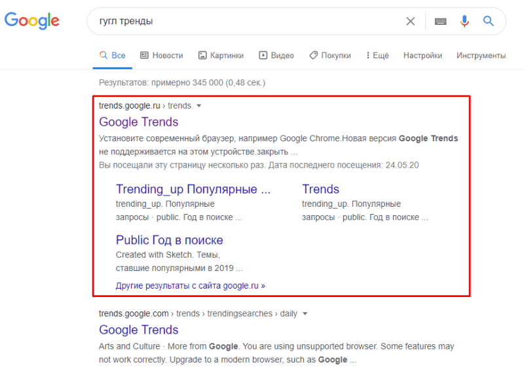Viewport: 524px width, 371px height.
Task: Open the "Trends" sitelink
Action: (320, 189)
